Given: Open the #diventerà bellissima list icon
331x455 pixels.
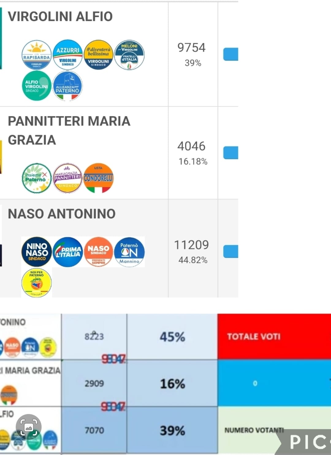Looking at the screenshot, I should click(x=98, y=55).
